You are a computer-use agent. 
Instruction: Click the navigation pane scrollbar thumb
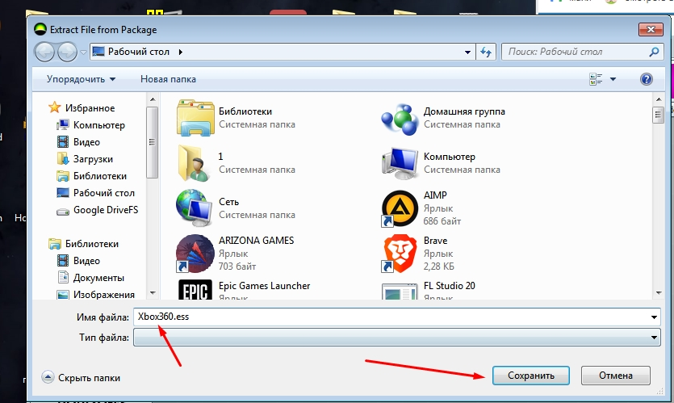click(x=153, y=142)
